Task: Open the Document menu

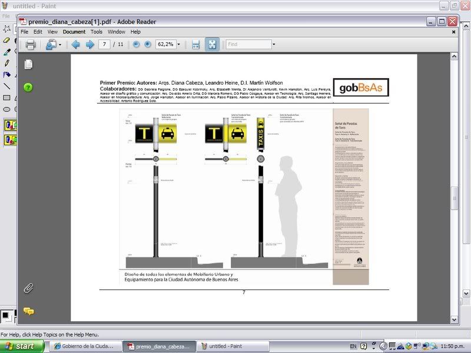Action: (x=74, y=32)
